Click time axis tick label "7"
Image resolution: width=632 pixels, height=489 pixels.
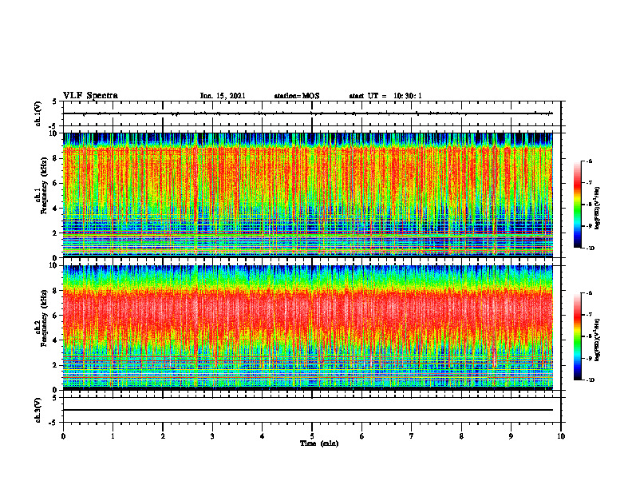point(412,436)
